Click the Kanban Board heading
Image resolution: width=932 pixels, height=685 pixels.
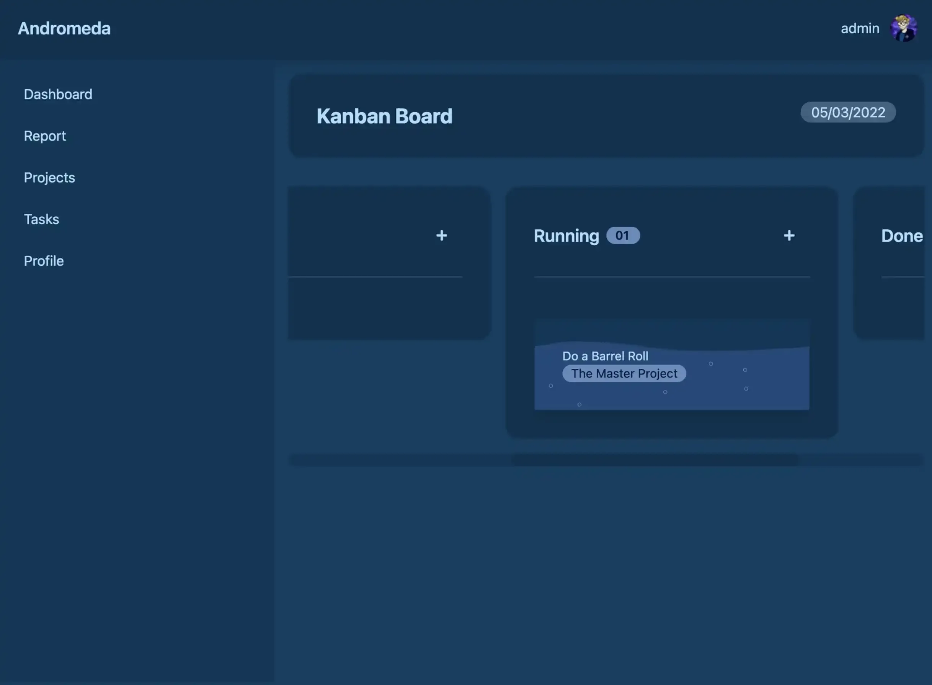click(x=384, y=116)
